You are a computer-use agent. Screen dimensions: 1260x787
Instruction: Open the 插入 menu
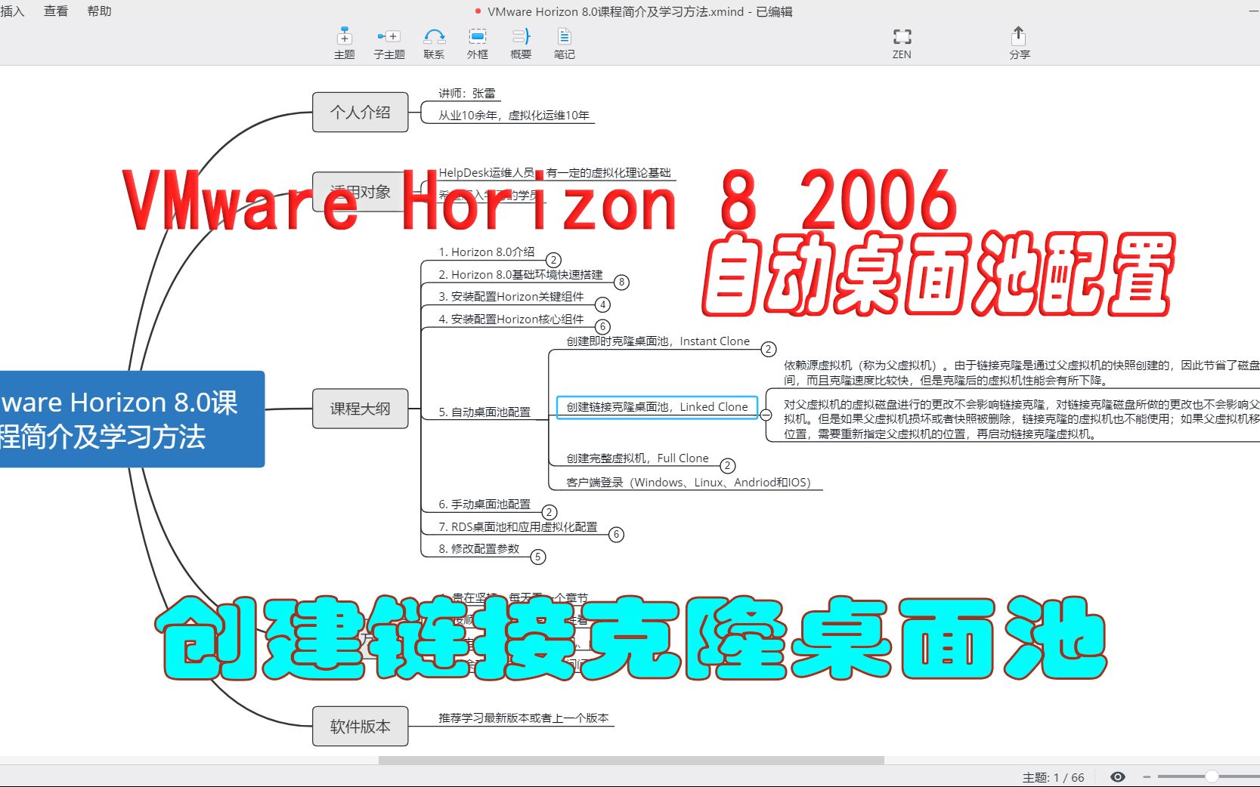click(12, 11)
